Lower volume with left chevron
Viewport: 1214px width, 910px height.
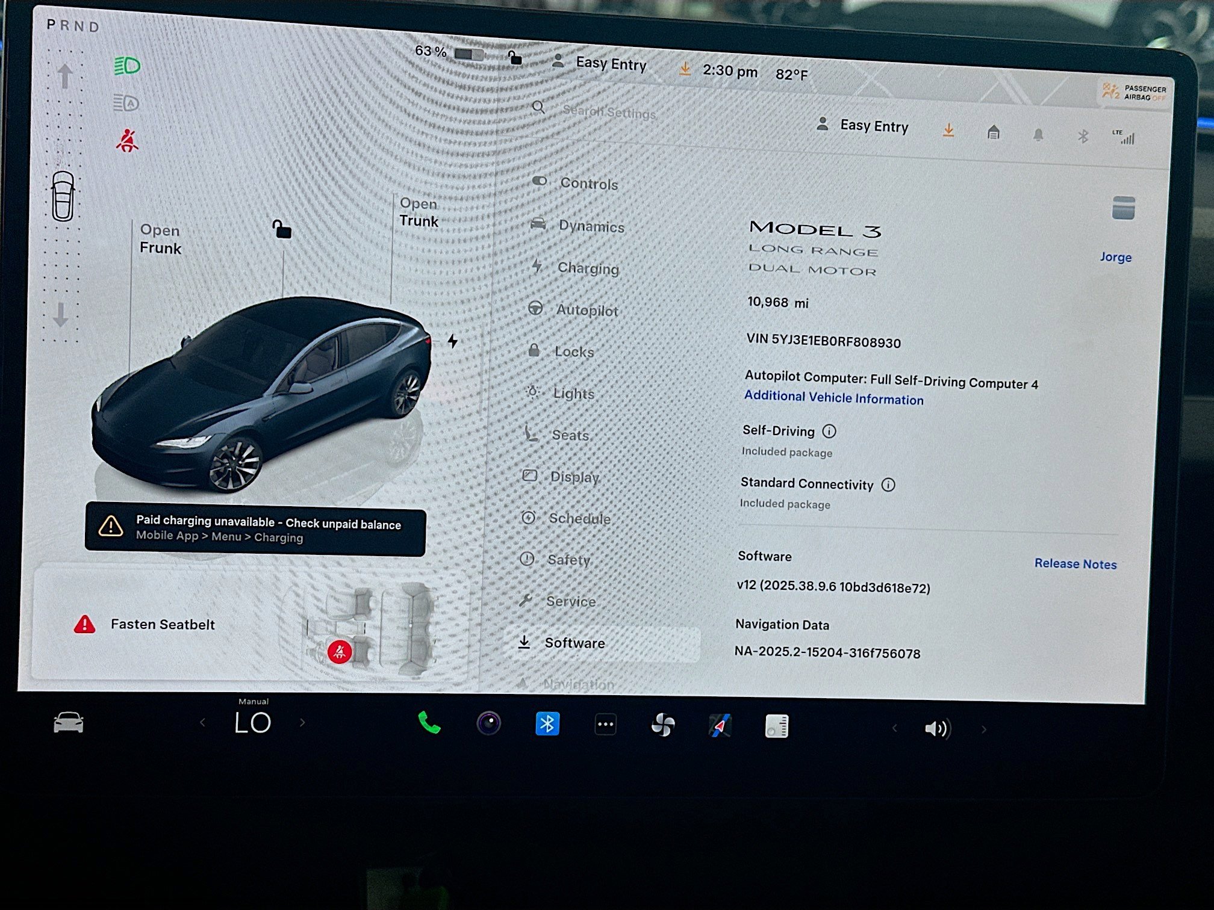tap(894, 728)
